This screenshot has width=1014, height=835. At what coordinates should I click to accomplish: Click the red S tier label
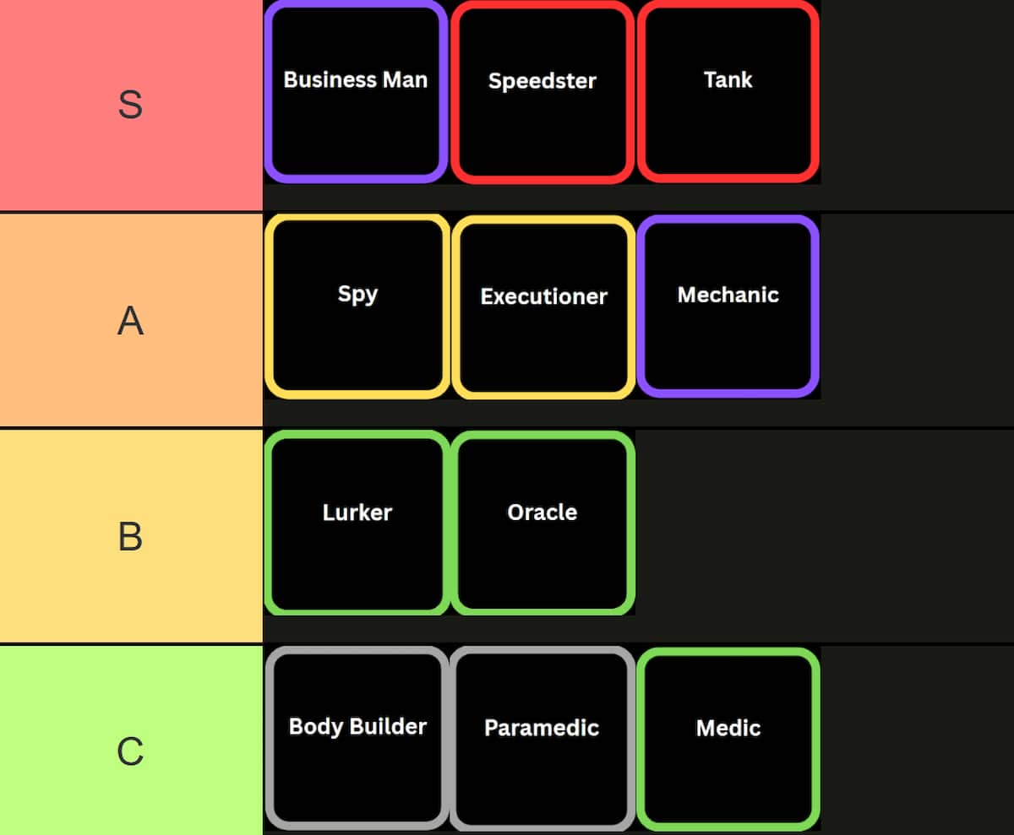[130, 105]
